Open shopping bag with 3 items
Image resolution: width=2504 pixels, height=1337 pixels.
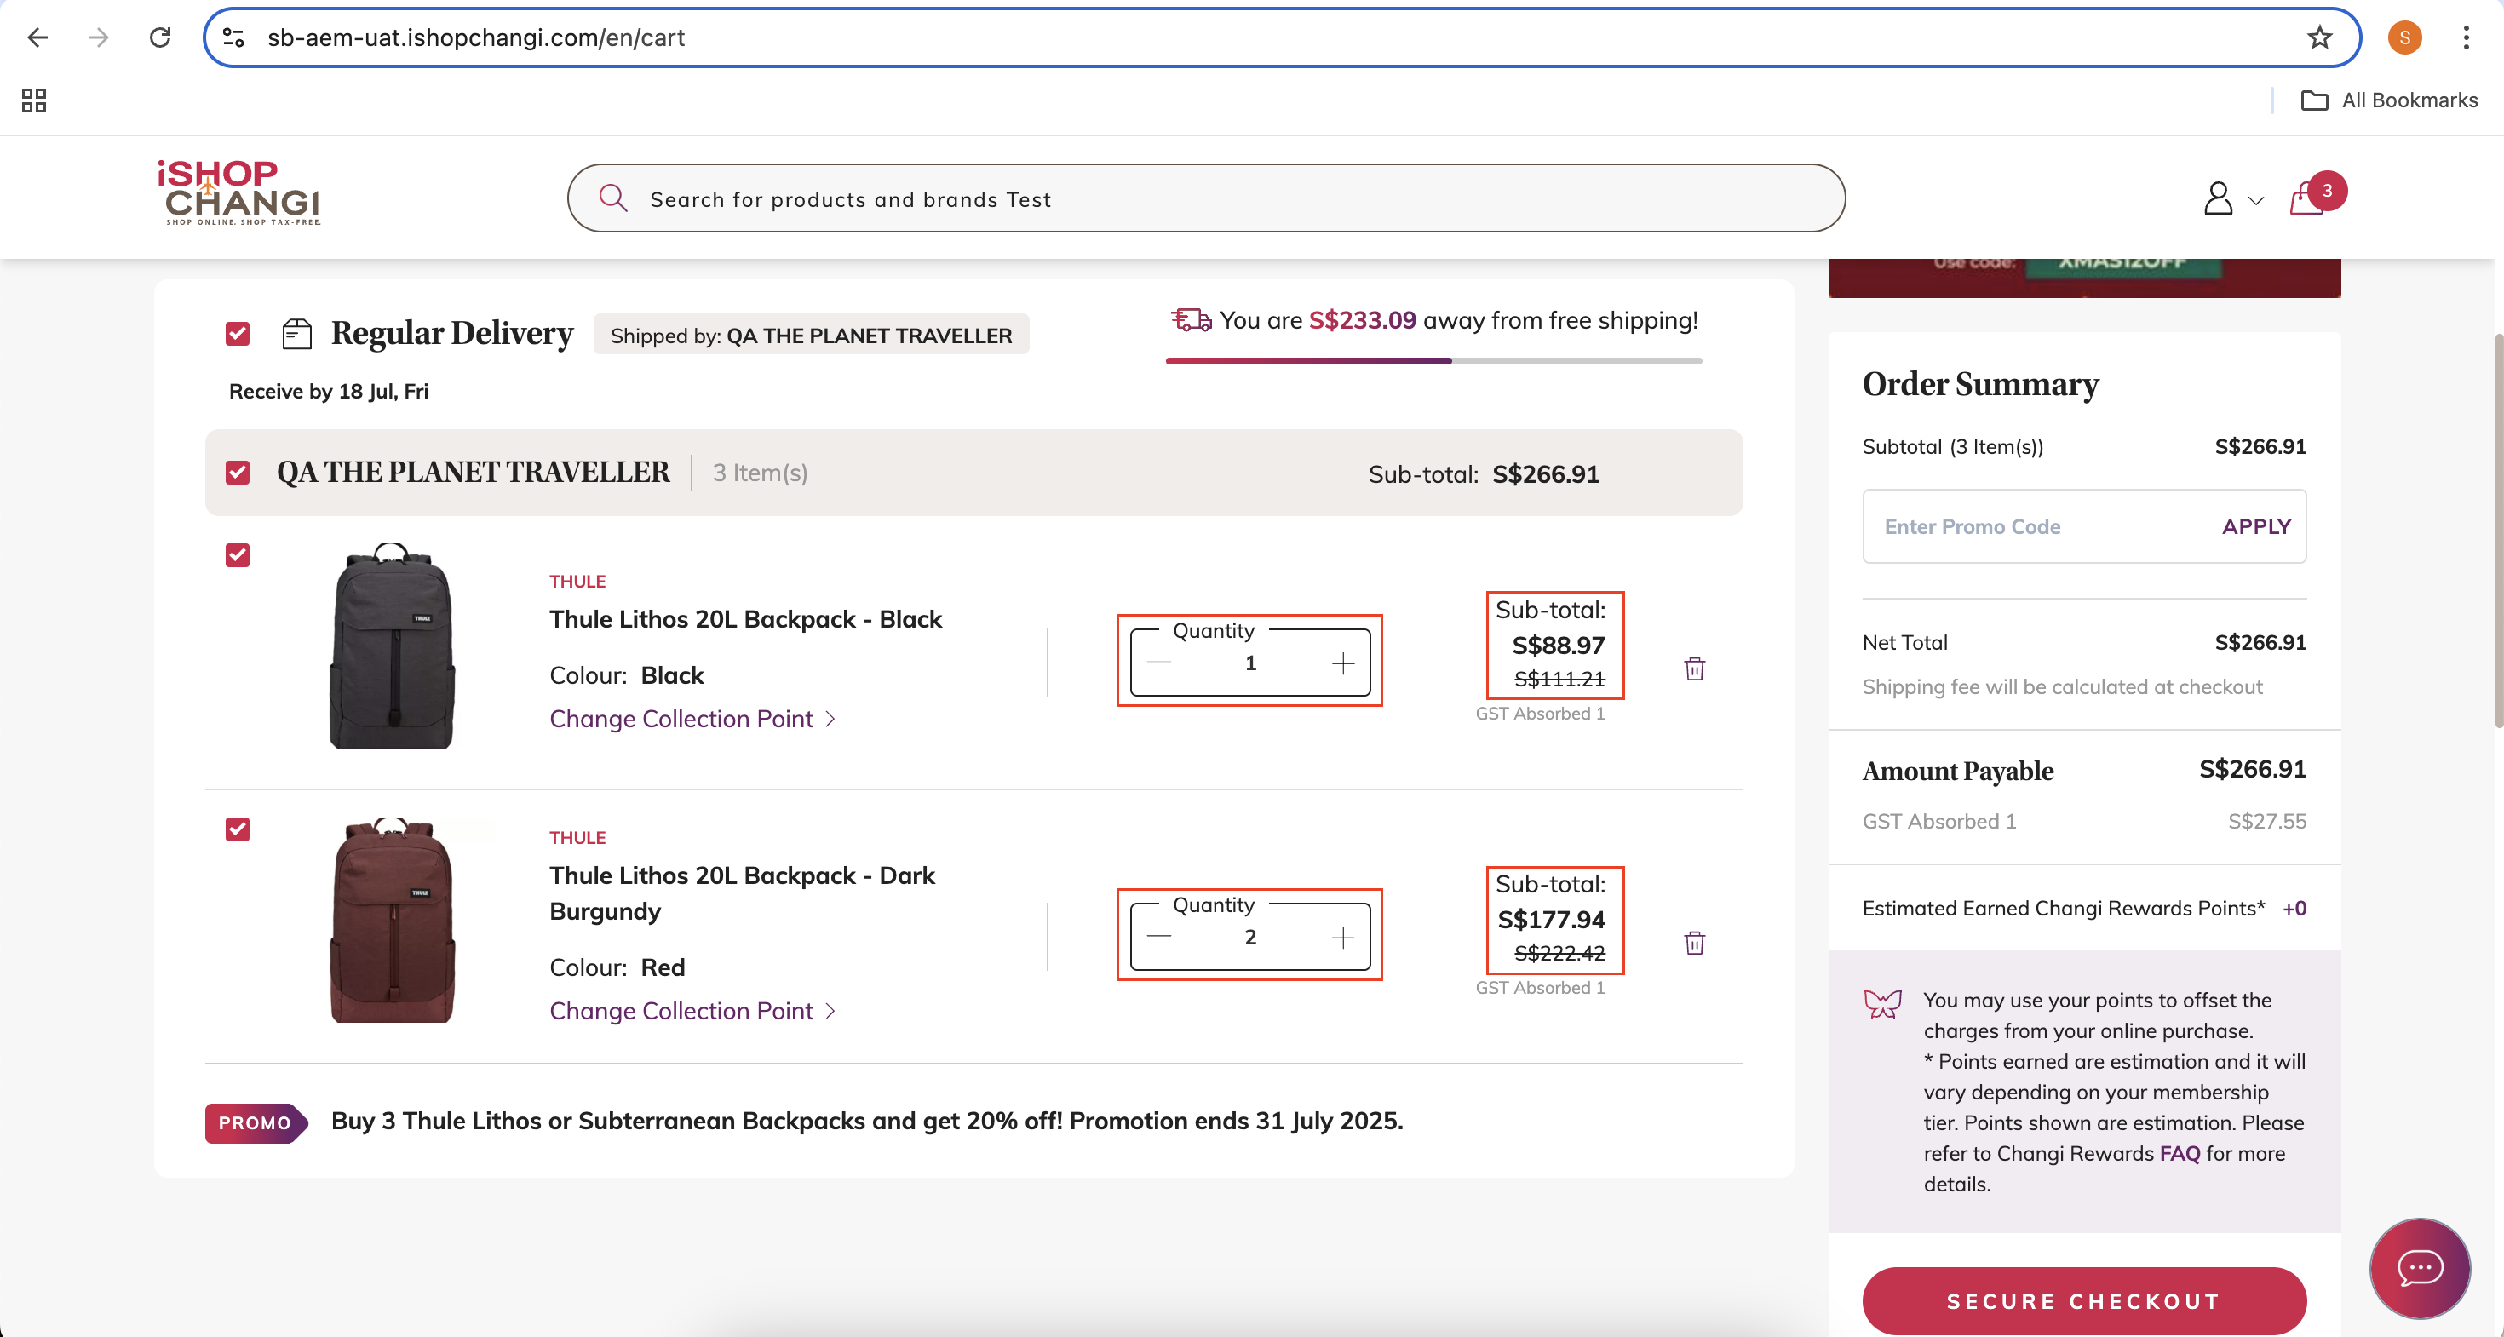tap(2317, 194)
